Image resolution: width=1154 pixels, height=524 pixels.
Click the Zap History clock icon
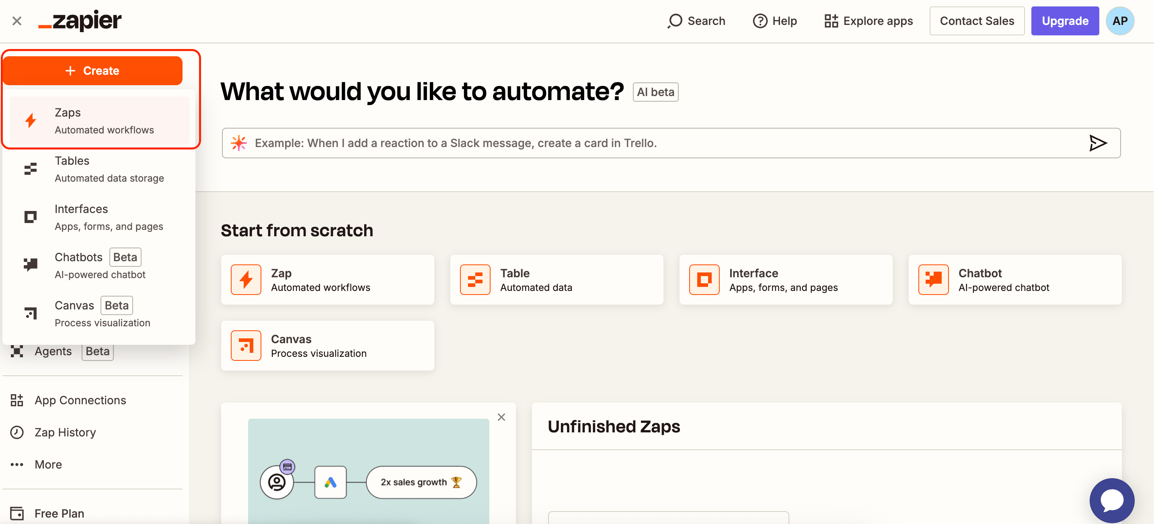click(17, 432)
